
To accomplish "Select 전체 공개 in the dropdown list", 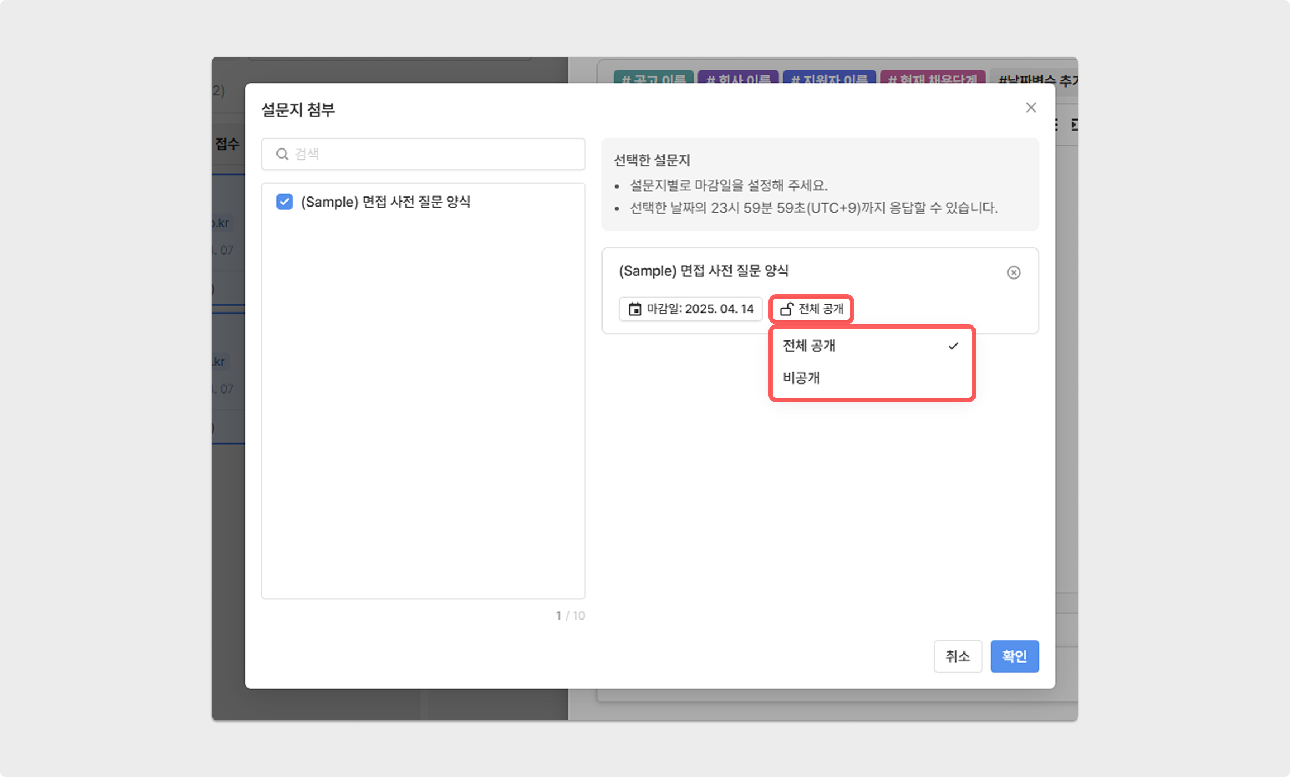I will click(809, 346).
